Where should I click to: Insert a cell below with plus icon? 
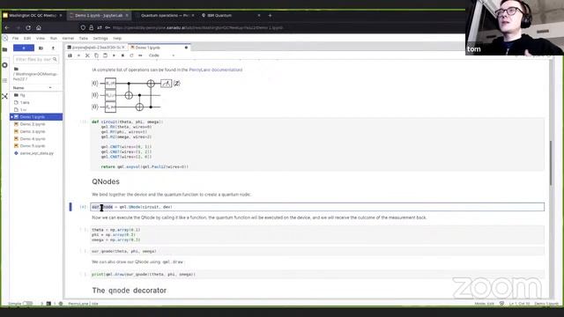78,55
